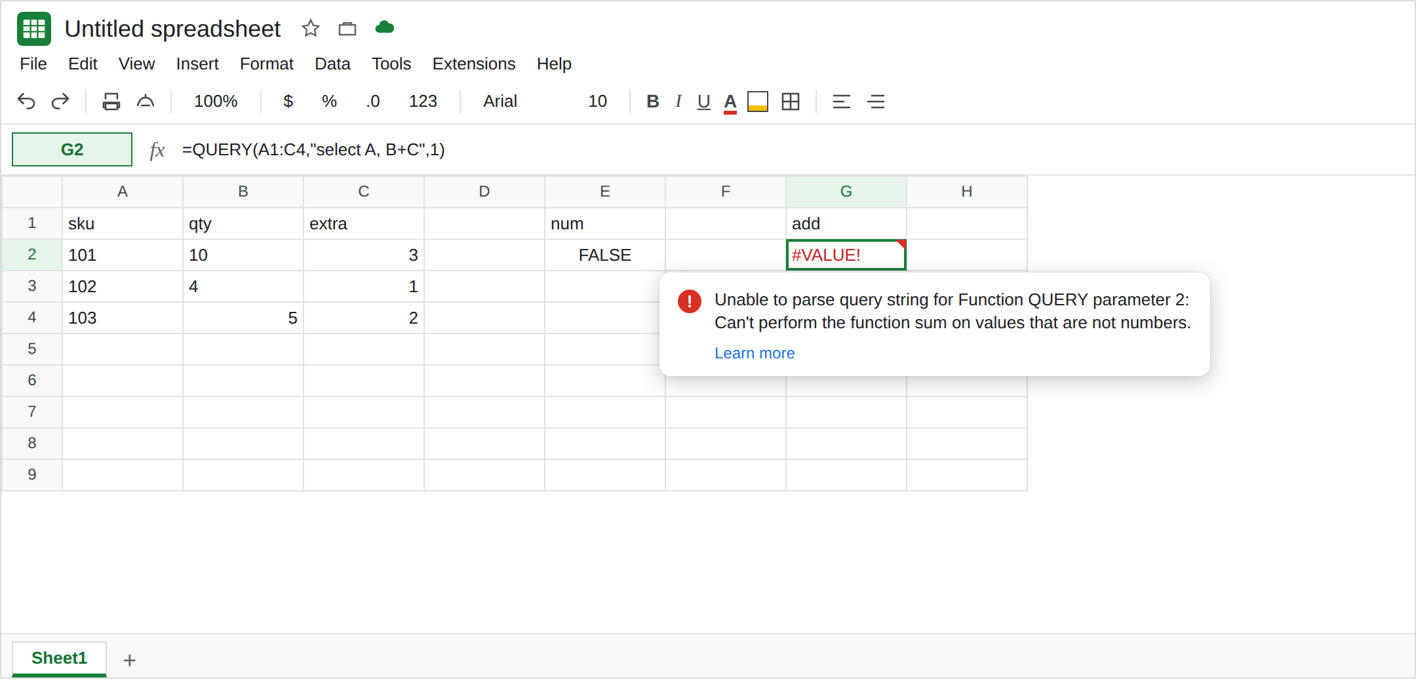The width and height of the screenshot is (1416, 684).
Task: Open the View menu
Action: [x=136, y=64]
